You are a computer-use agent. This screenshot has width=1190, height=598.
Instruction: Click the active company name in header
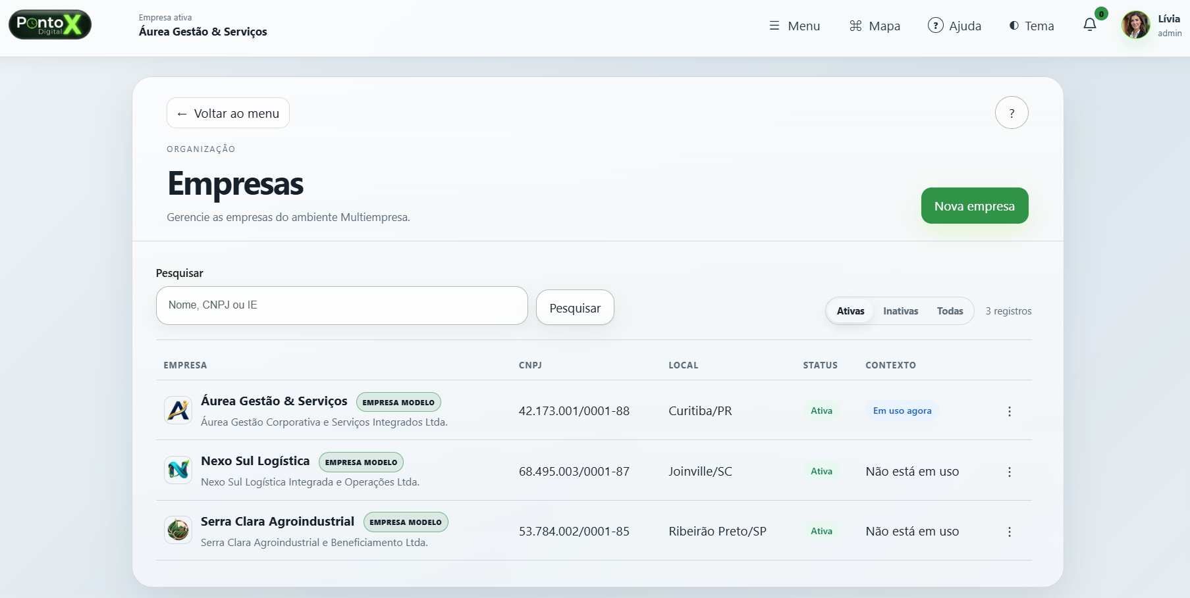pyautogui.click(x=203, y=32)
